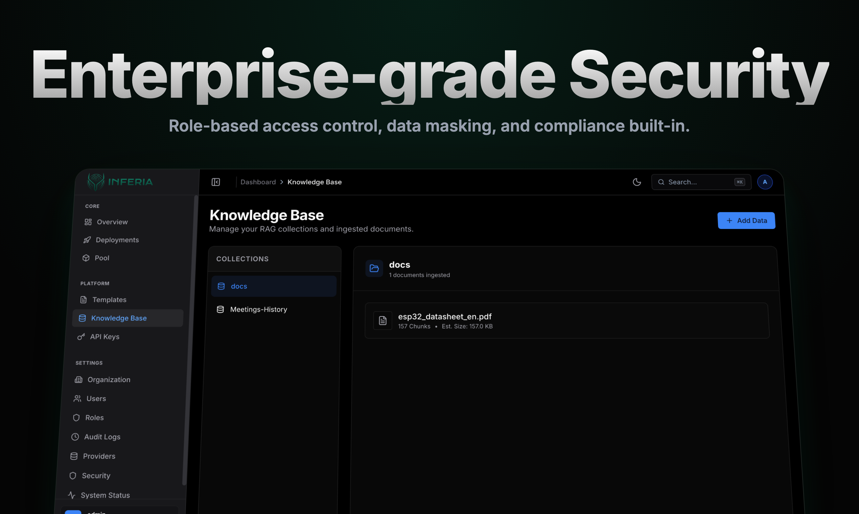
Task: Toggle dark mode moon icon
Action: click(636, 182)
